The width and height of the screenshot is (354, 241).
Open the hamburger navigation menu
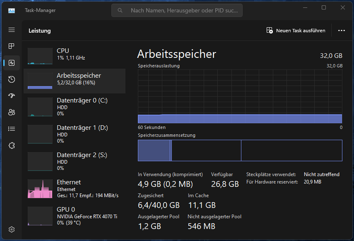coord(12,30)
